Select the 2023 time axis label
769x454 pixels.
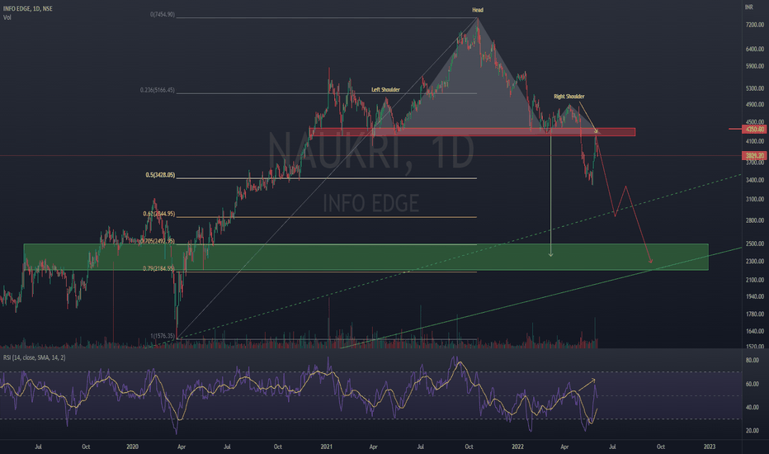click(x=709, y=447)
